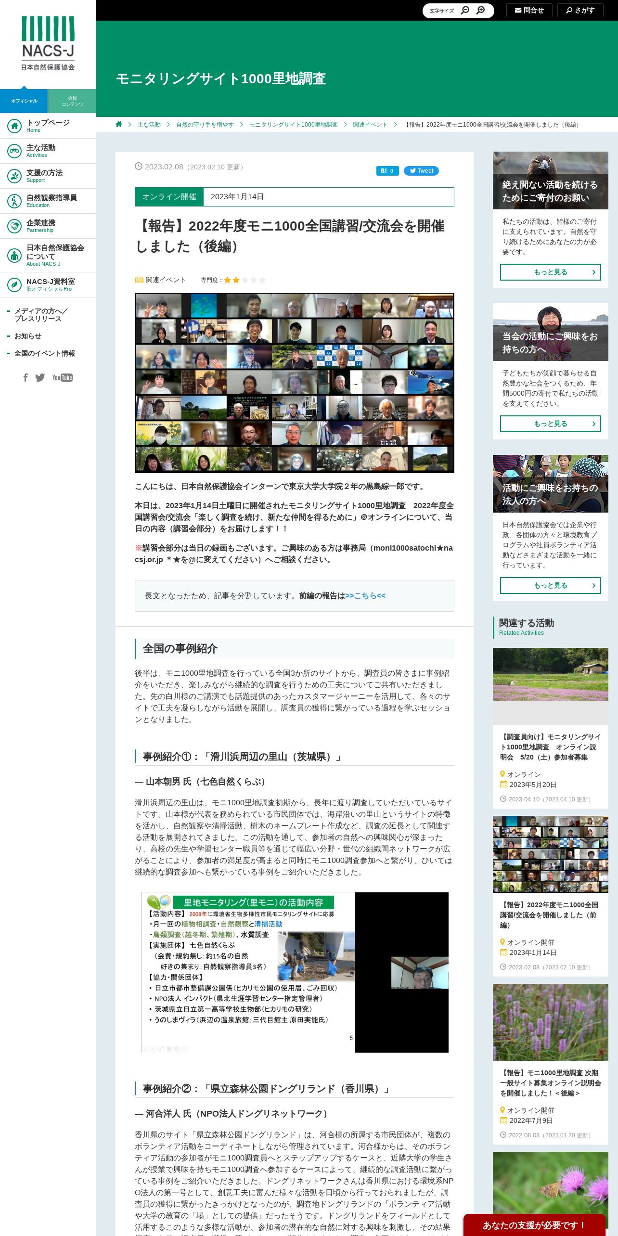Switch to the 会員コンテンツ tab

pyautogui.click(x=72, y=101)
